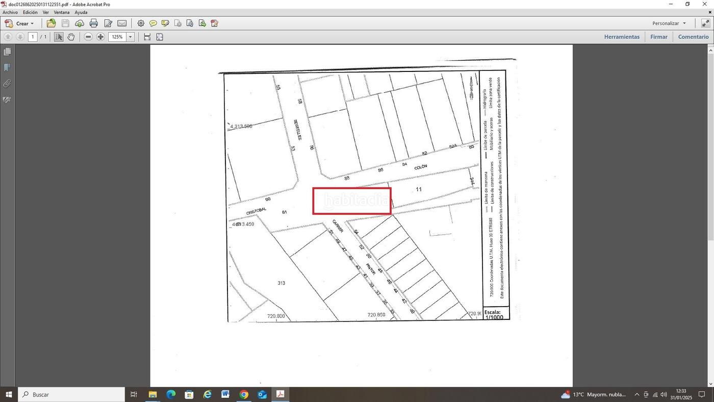Click the Print icon in toolbar

point(93,23)
